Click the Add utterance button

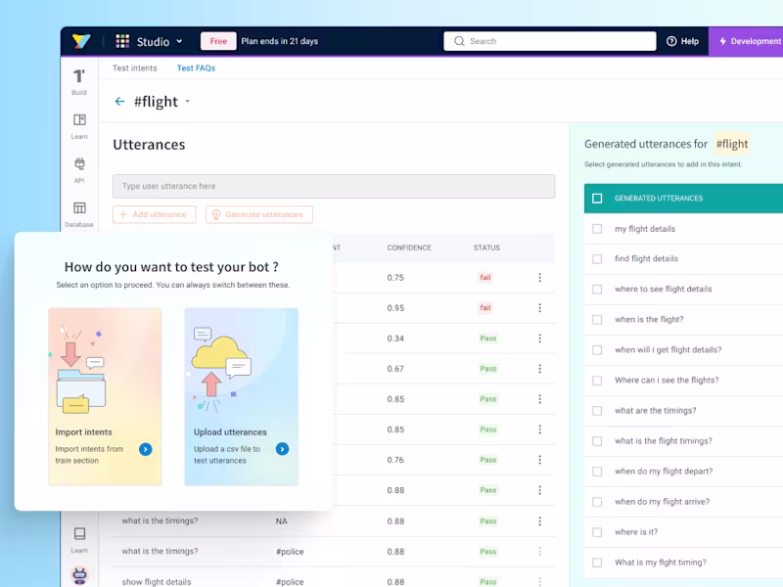tap(155, 214)
